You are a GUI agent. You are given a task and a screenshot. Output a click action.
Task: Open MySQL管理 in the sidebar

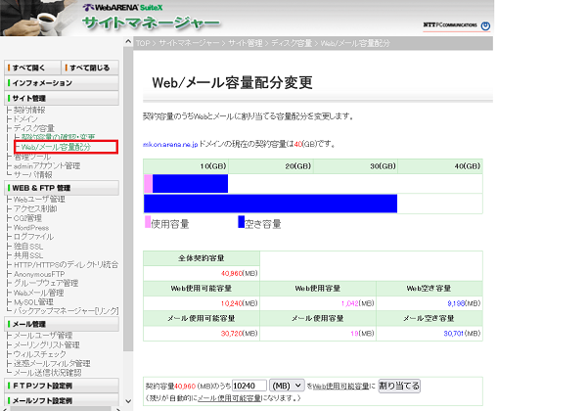pos(38,299)
